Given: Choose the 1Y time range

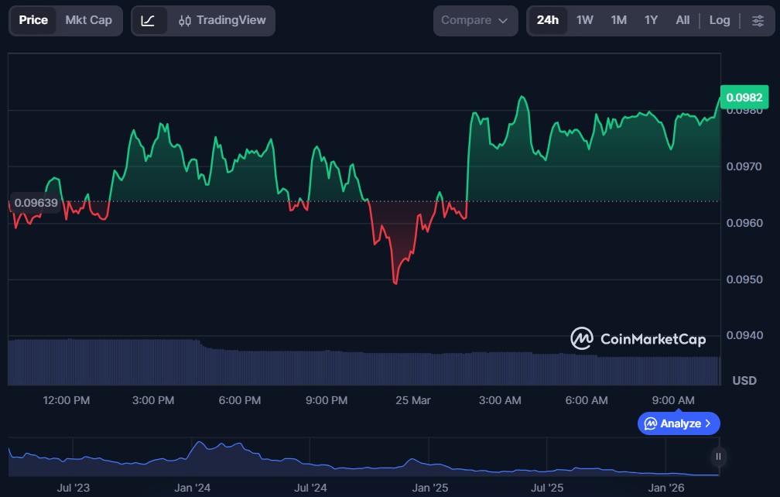Looking at the screenshot, I should tap(651, 21).
